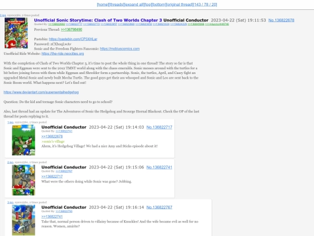Open the pastebin.com link
The image size is (314, 236).
click(73, 39)
